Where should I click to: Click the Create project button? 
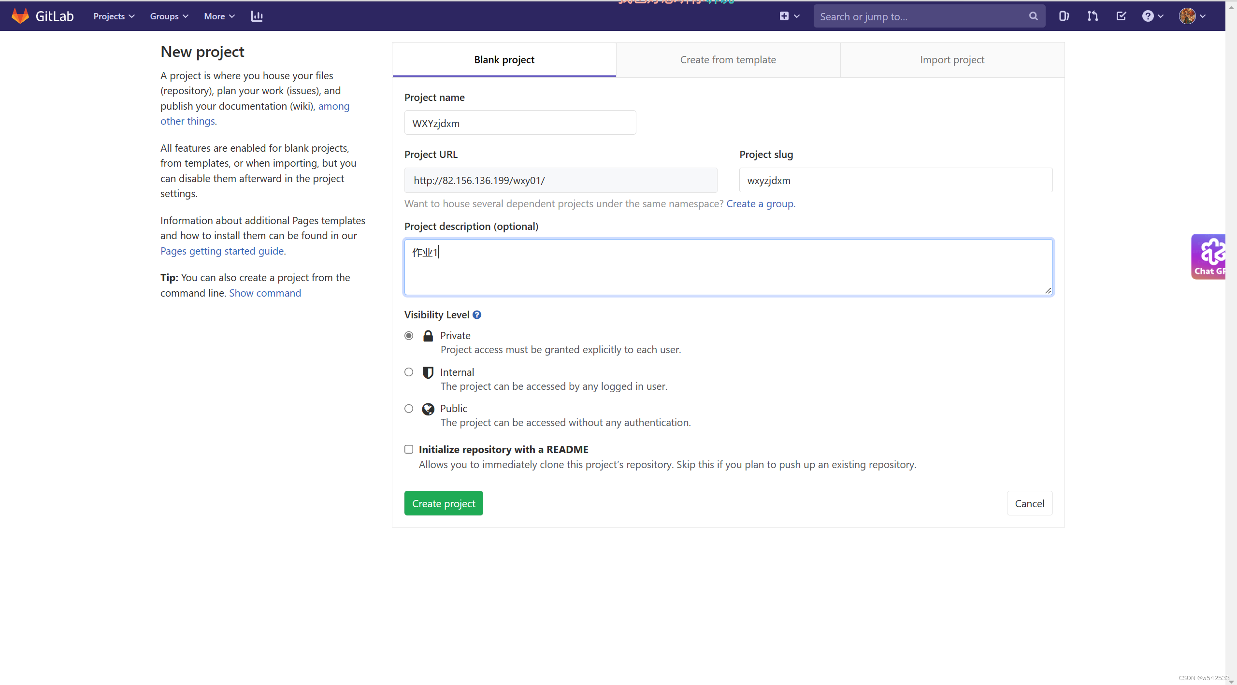(443, 503)
